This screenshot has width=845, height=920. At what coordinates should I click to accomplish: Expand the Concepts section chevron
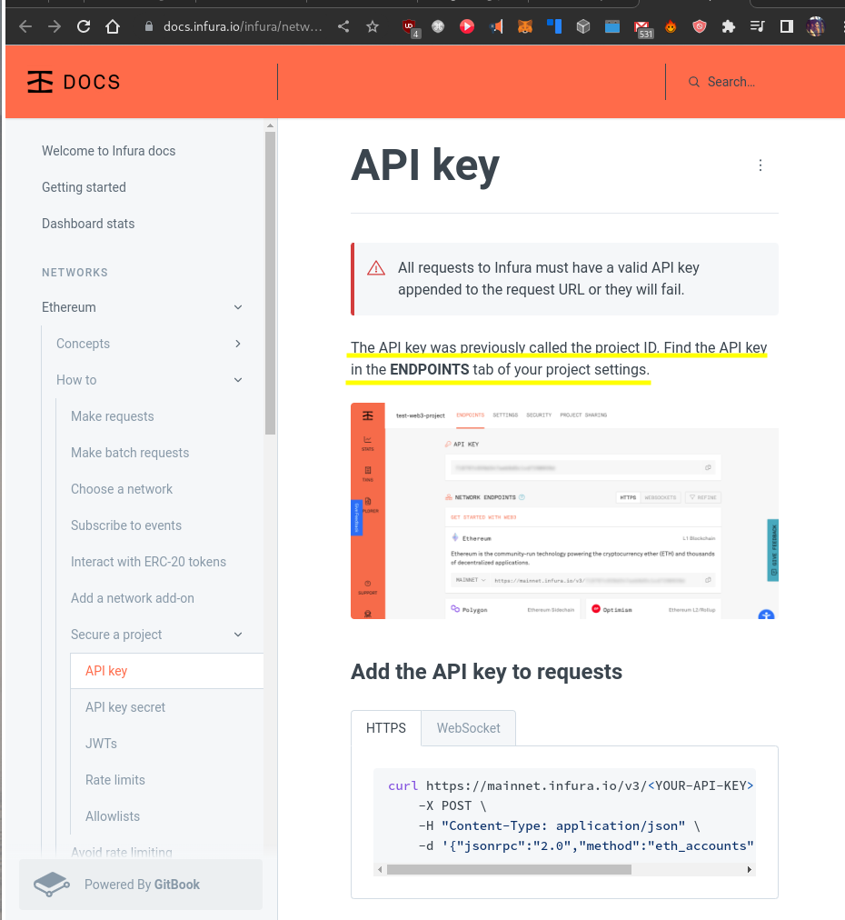pyautogui.click(x=238, y=344)
